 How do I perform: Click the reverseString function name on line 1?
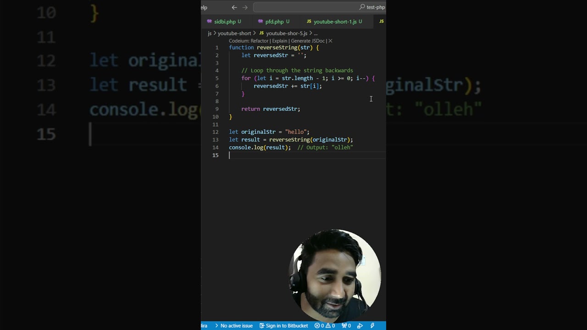[x=277, y=48]
